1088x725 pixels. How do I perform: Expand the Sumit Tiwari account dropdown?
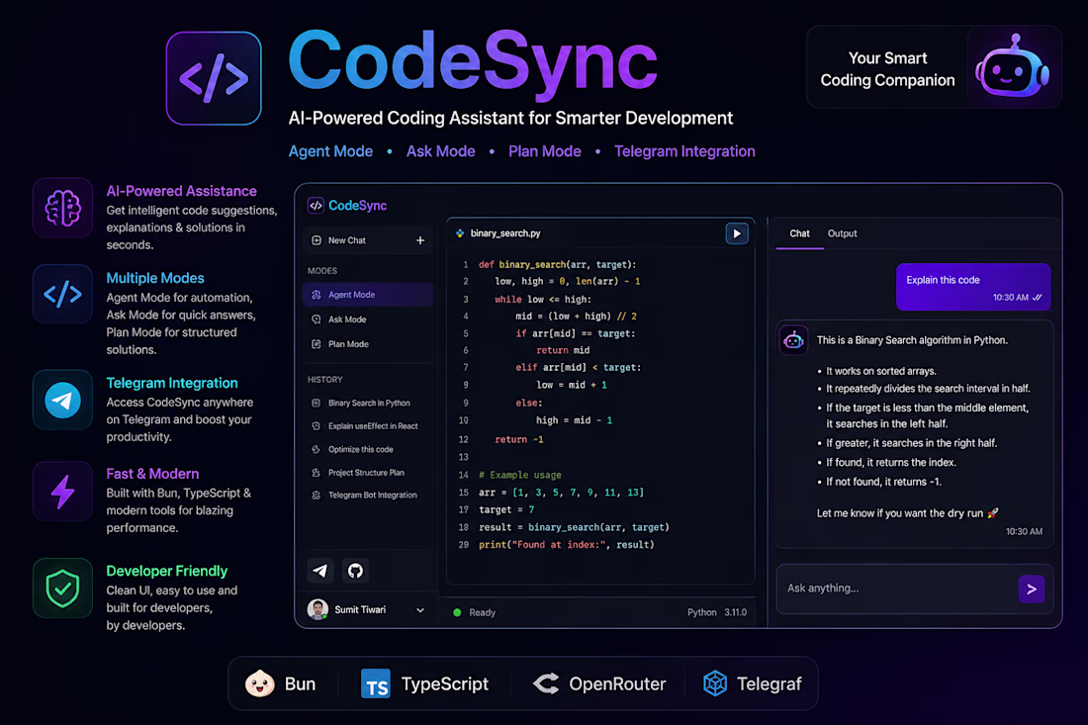point(419,610)
